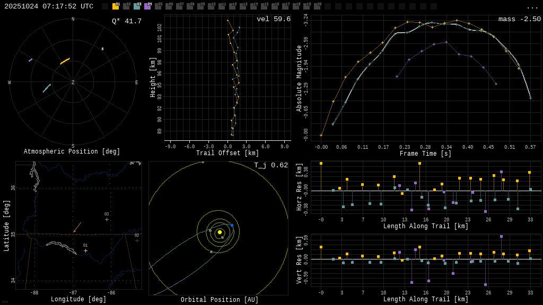Select the yellow meteor trail in sky plot

tap(65, 61)
